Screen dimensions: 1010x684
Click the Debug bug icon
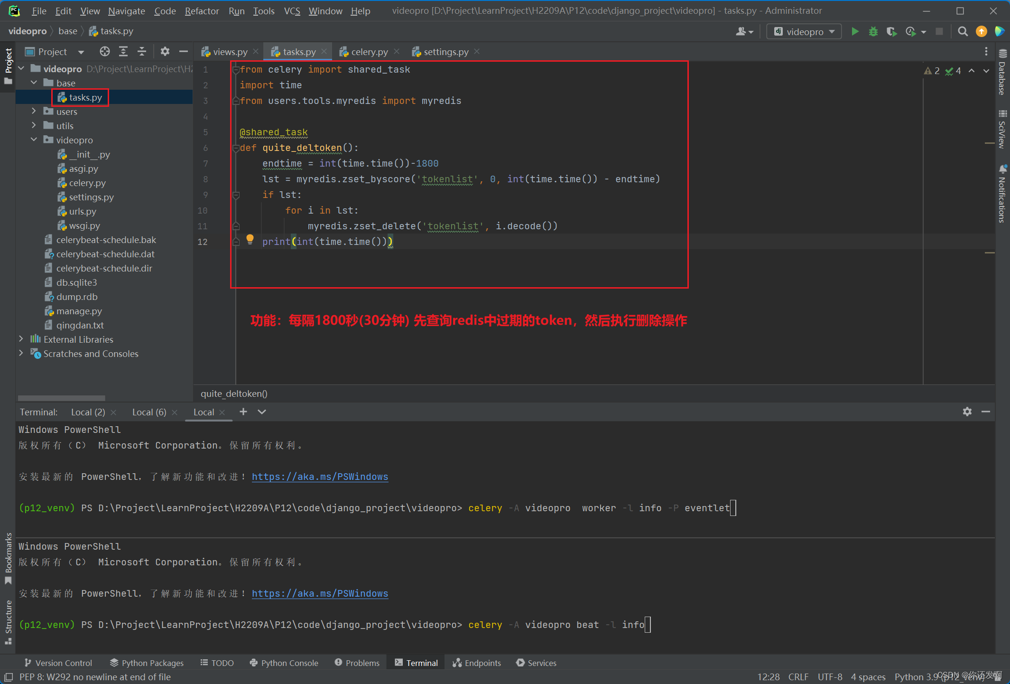[873, 32]
